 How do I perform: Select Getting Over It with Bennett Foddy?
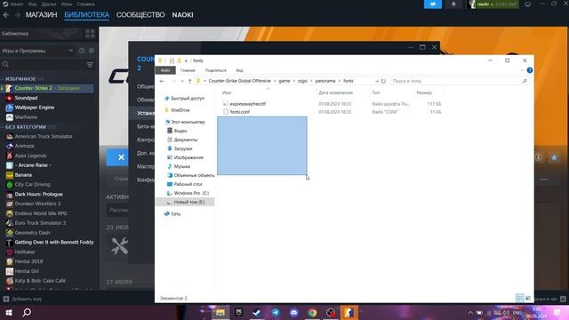[x=54, y=242]
